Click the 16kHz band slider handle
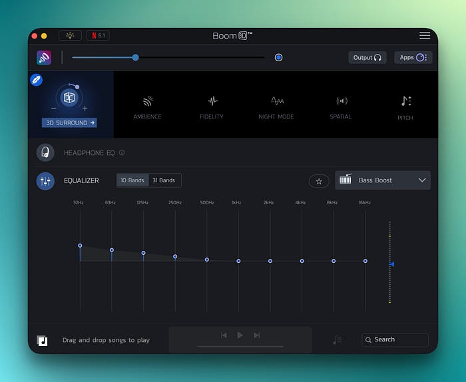466x382 pixels. tap(365, 261)
